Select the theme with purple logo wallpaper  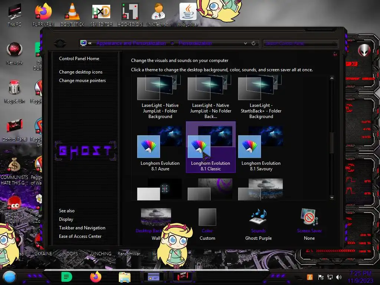point(210,190)
